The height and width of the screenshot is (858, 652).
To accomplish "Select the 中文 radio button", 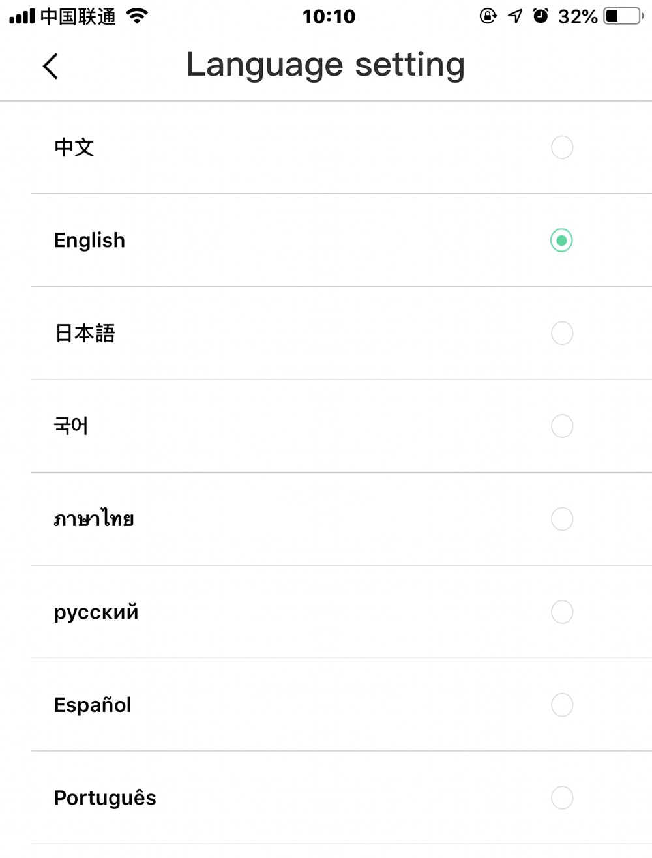I will (562, 147).
